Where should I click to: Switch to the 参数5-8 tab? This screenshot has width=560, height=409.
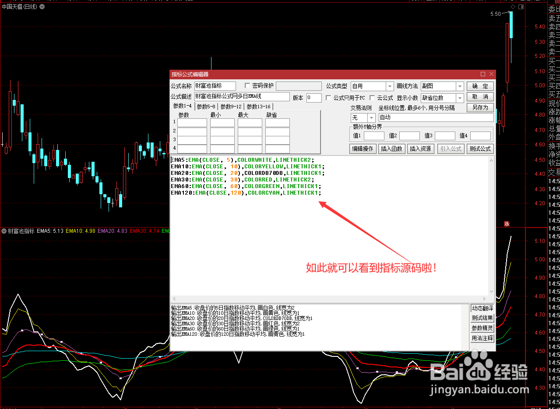[x=206, y=107]
